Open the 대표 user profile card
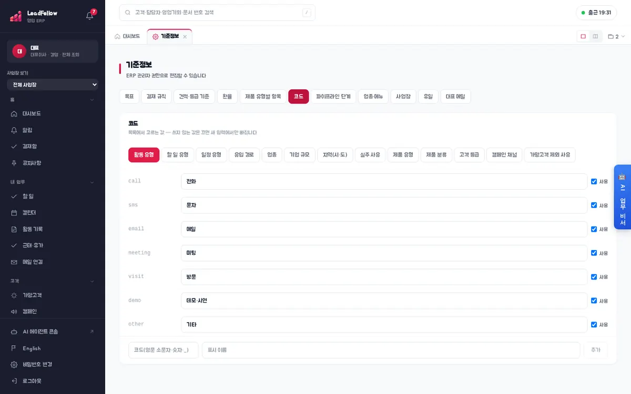The height and width of the screenshot is (394, 631). pyautogui.click(x=53, y=51)
